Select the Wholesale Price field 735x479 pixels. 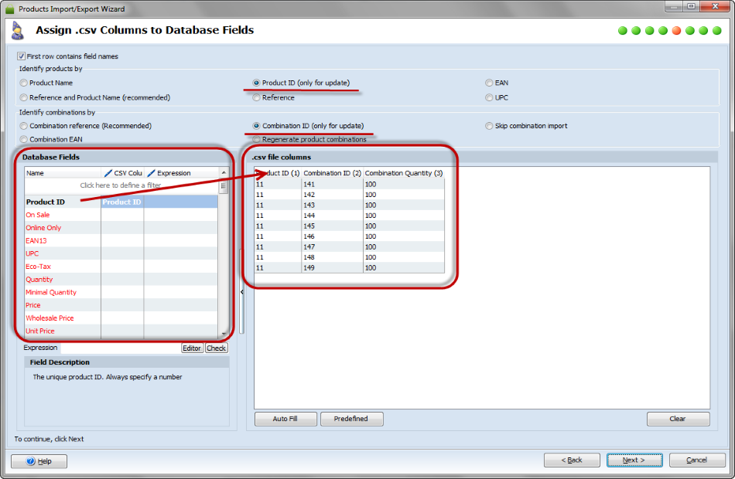tap(121, 318)
